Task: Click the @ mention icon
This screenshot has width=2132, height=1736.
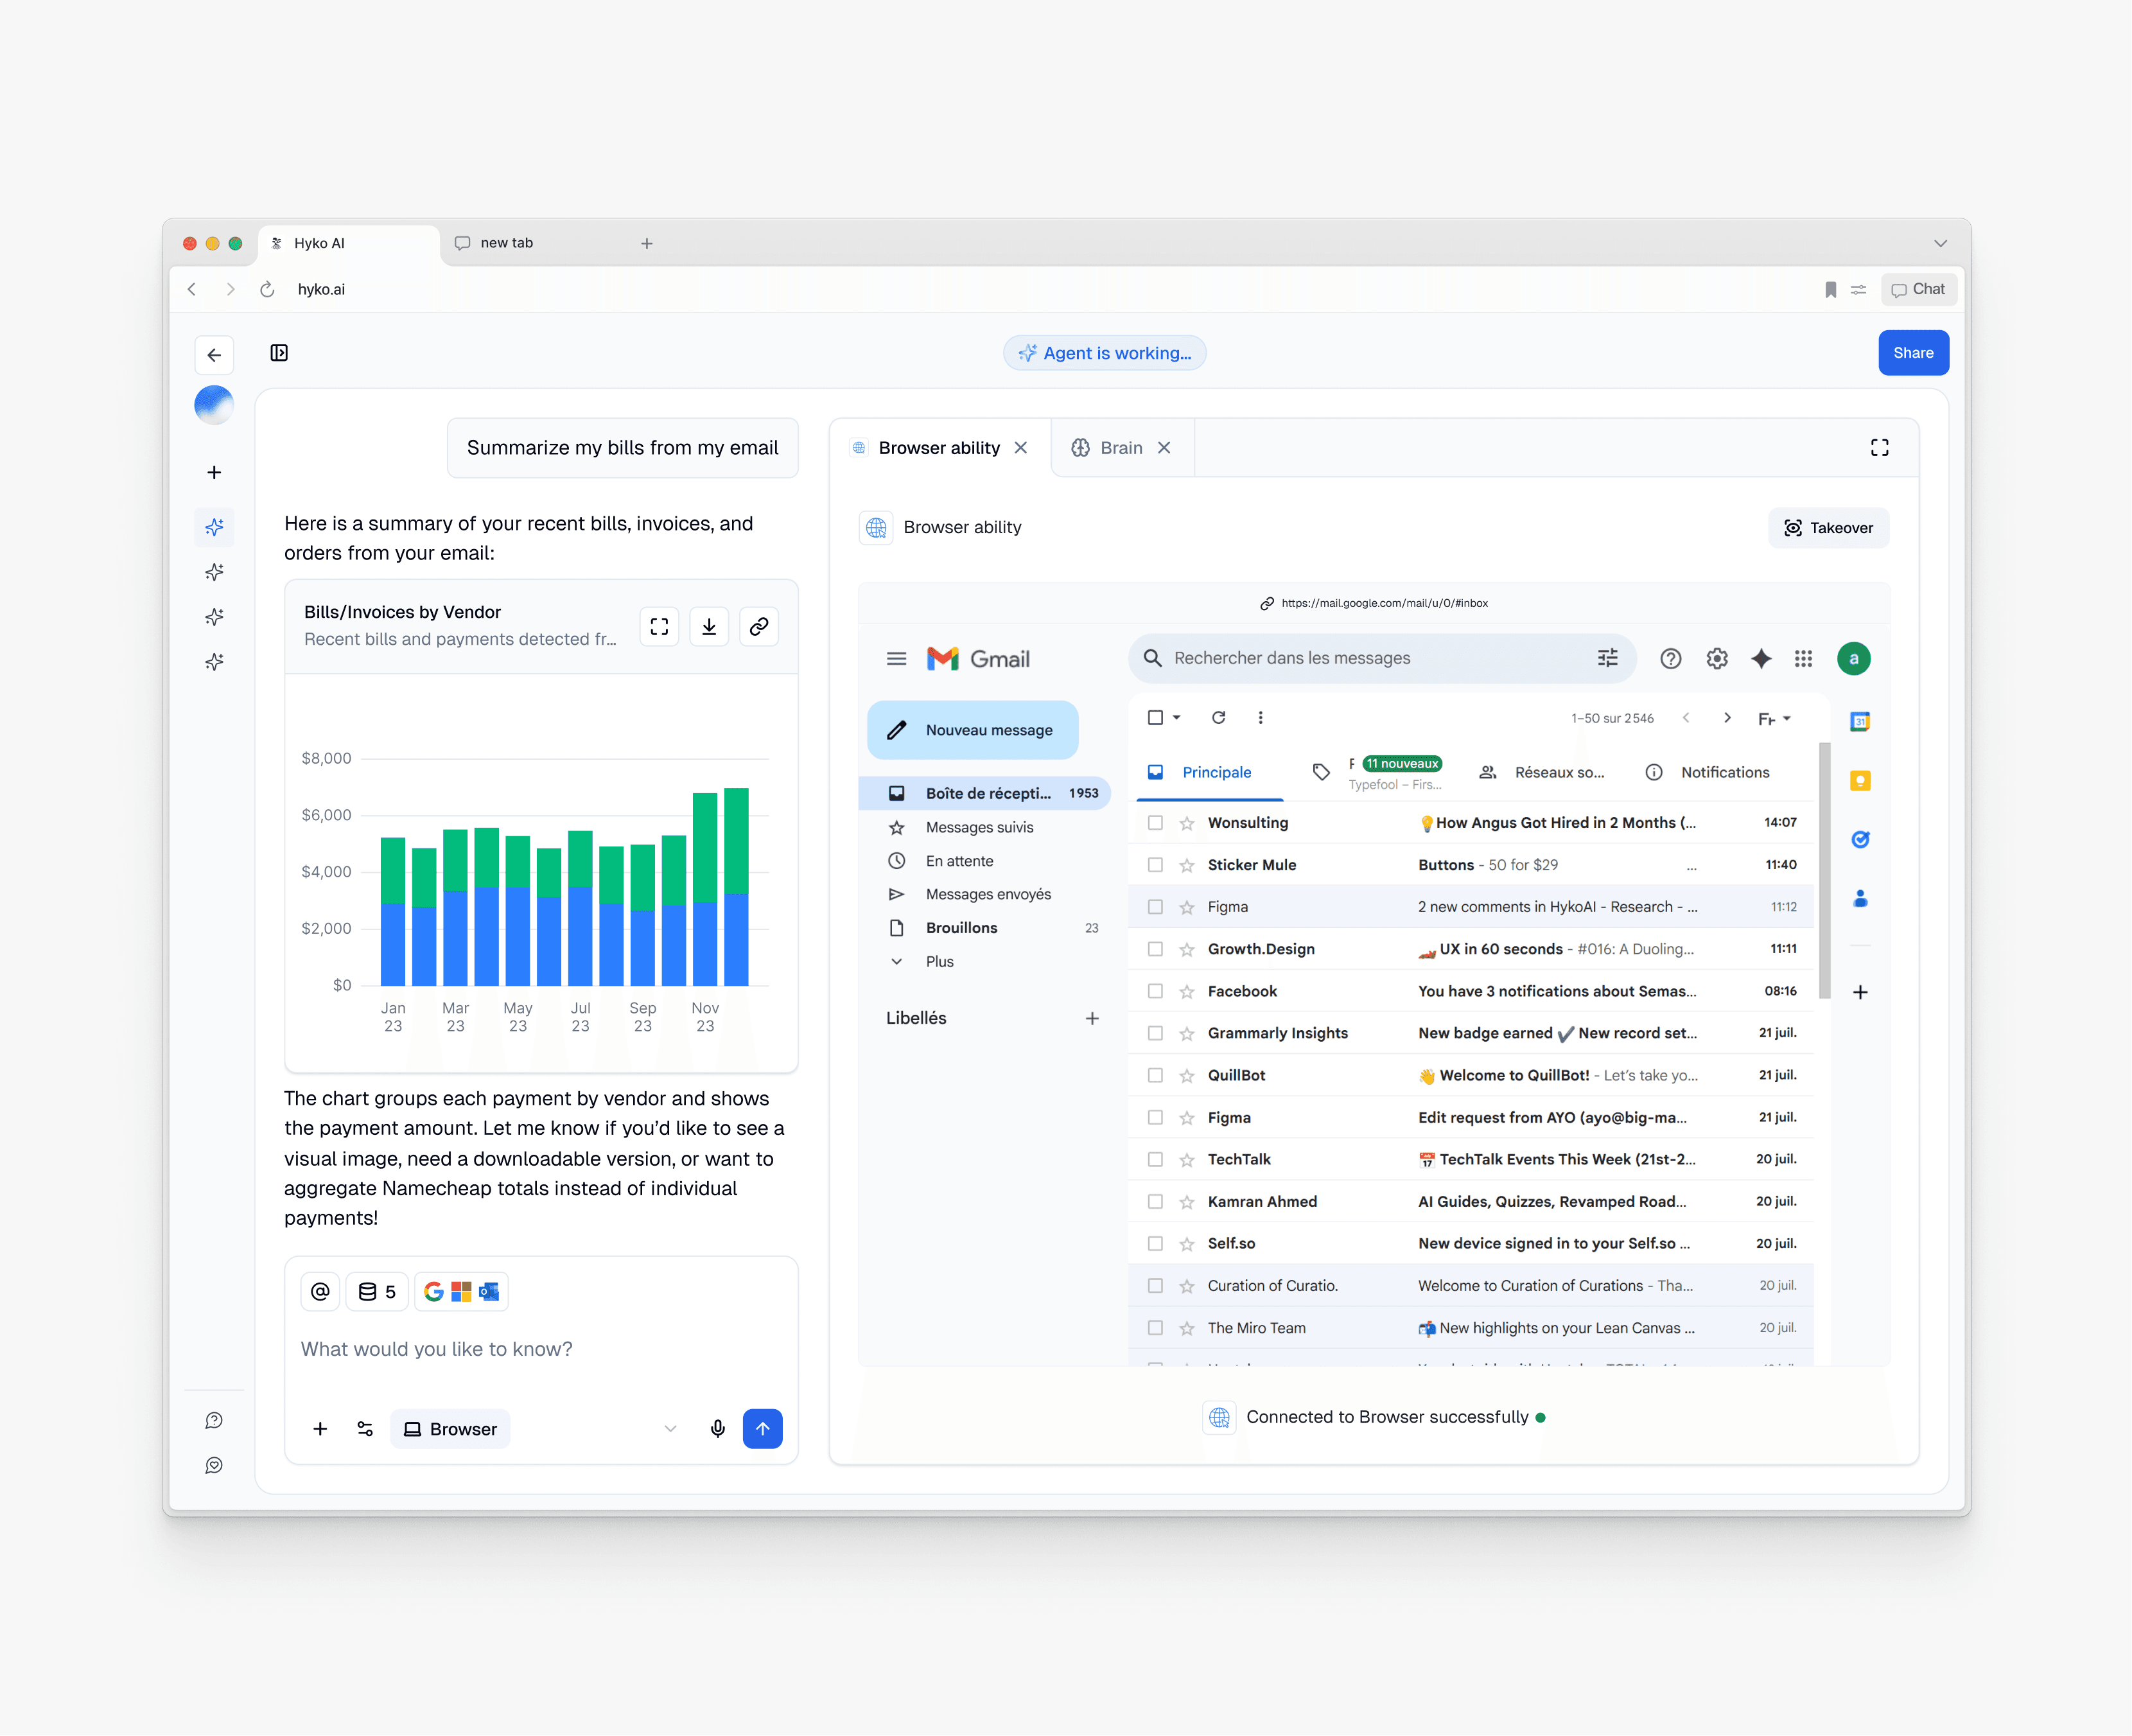Action: point(320,1291)
